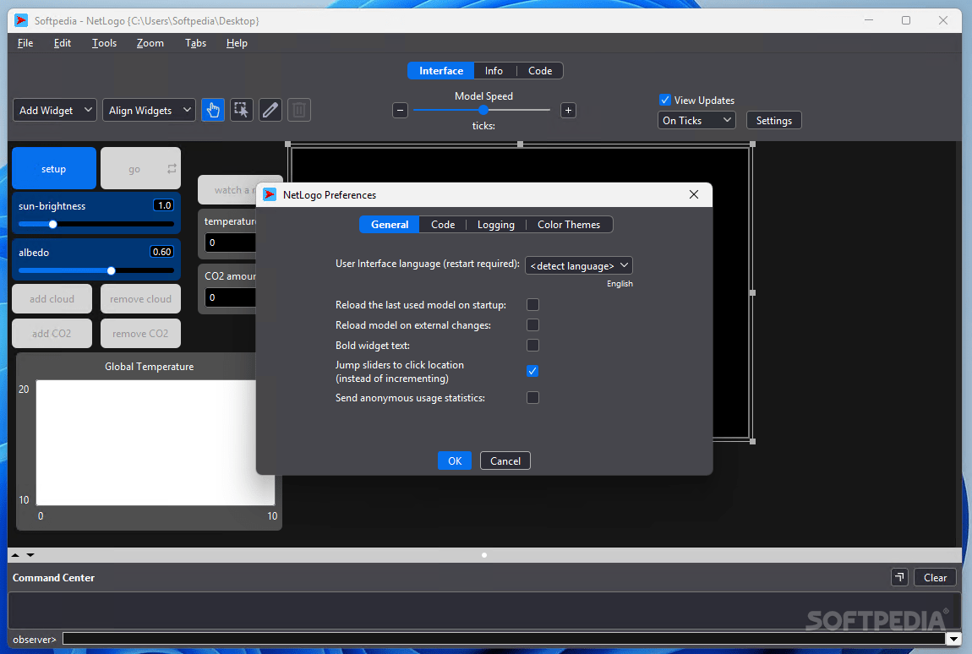972x654 pixels.
Task: Open the Zoom menu
Action: (150, 43)
